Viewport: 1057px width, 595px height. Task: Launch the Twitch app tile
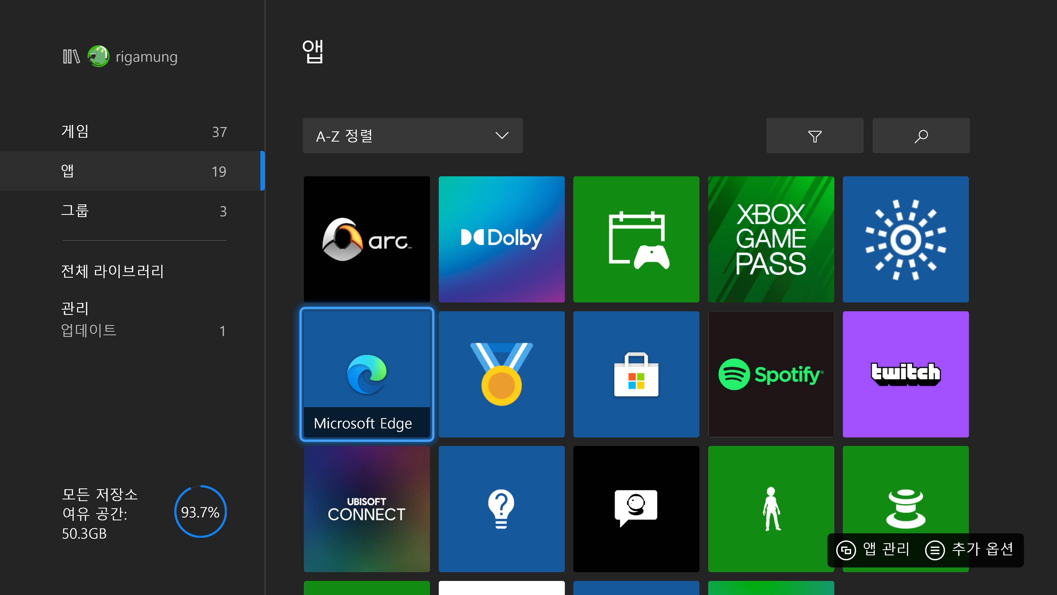point(906,374)
